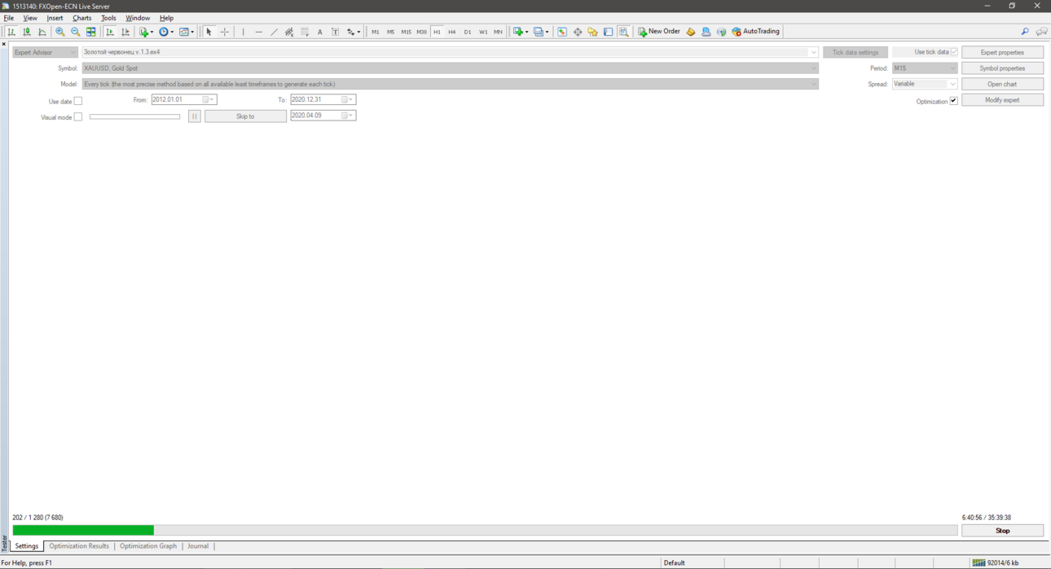
Task: Select the line chart type icon
Action: [42, 32]
